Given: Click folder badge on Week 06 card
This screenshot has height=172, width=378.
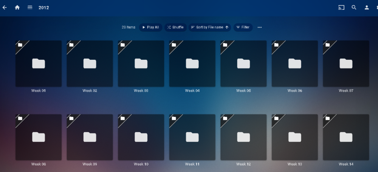Looking at the screenshot, I should pos(276,45).
